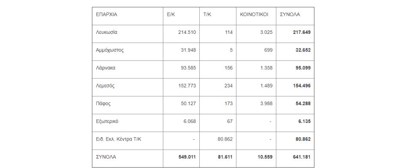Select the Ειδ. Εκλ. Κέντρα Τ/Κ row
The width and height of the screenshot is (420, 168).
[x=203, y=139]
